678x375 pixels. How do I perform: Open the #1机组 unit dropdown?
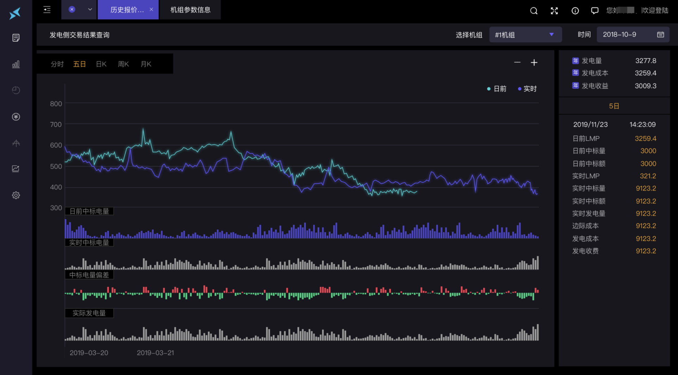pyautogui.click(x=525, y=35)
